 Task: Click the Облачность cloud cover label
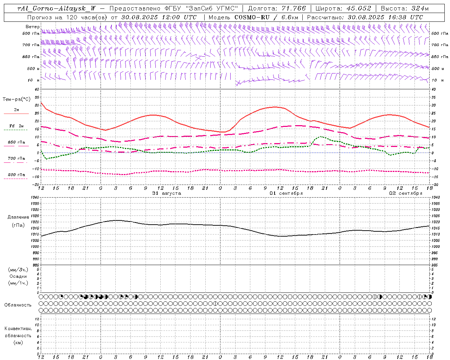coord(18,305)
